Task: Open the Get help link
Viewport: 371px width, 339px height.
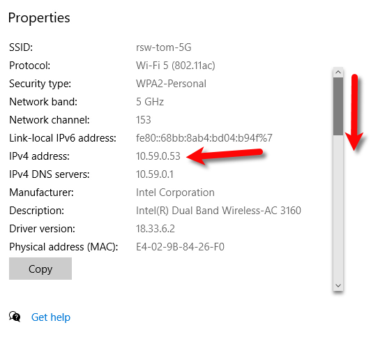Action: [51, 317]
